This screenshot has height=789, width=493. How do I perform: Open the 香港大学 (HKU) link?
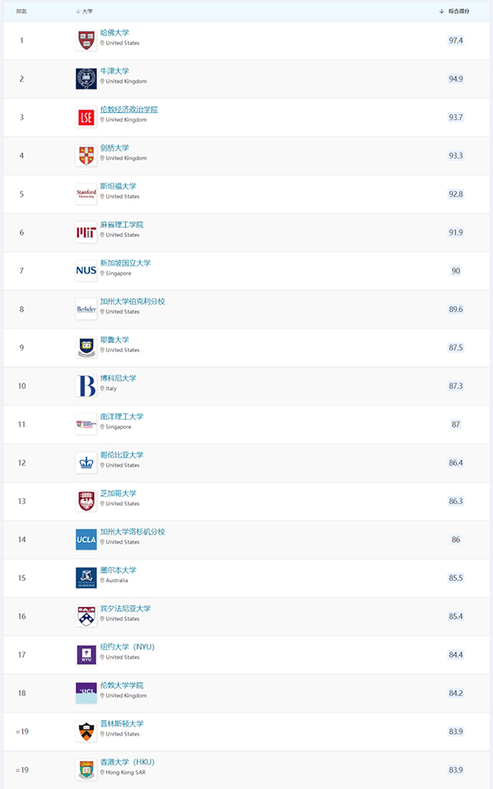pyautogui.click(x=127, y=762)
